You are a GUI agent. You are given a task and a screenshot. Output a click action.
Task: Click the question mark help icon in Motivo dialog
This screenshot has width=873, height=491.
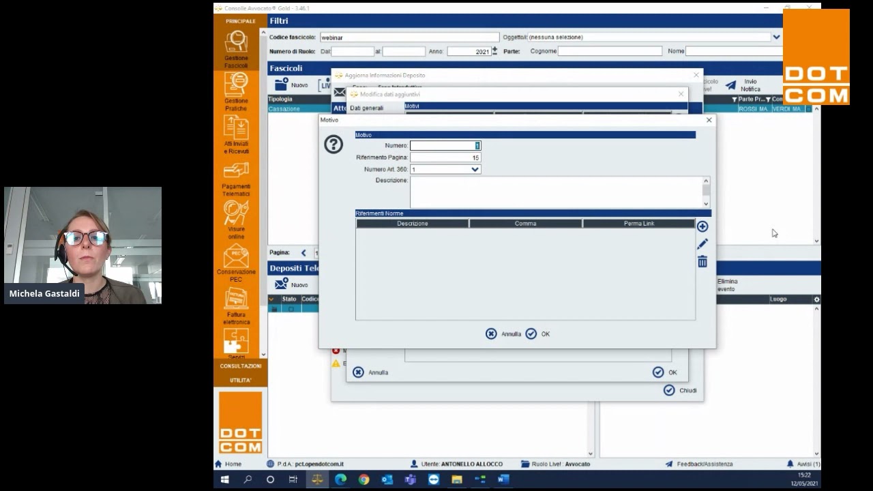[x=334, y=144]
